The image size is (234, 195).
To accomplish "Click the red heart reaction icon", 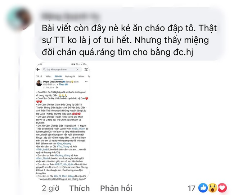I will coord(222,188).
